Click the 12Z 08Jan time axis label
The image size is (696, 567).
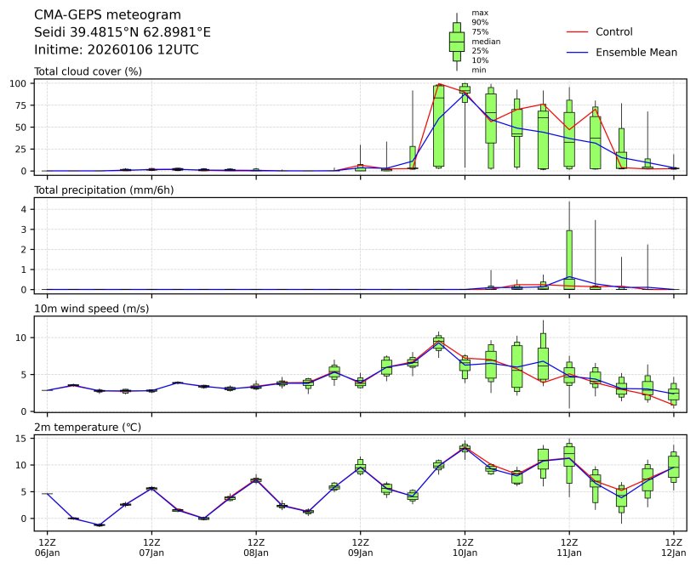256,547
